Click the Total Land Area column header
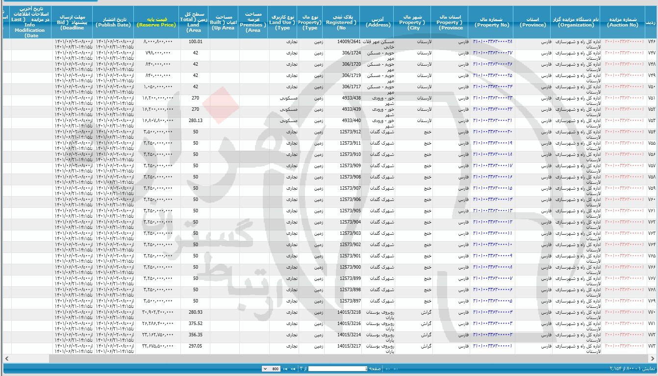The width and height of the screenshot is (658, 376). (x=194, y=22)
